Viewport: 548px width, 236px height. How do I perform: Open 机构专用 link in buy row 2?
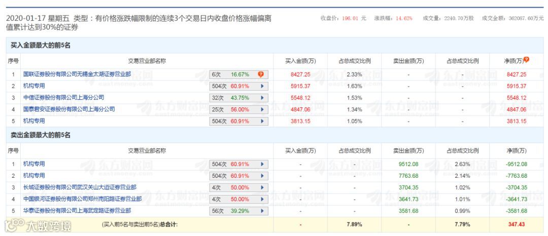(x=35, y=86)
